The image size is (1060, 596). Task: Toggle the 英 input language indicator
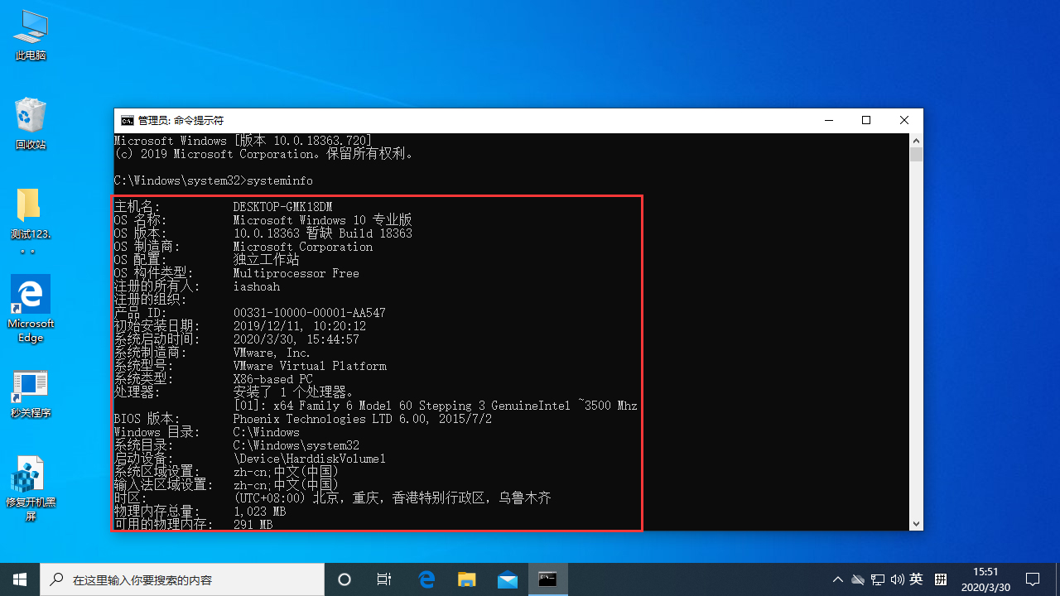coord(916,579)
